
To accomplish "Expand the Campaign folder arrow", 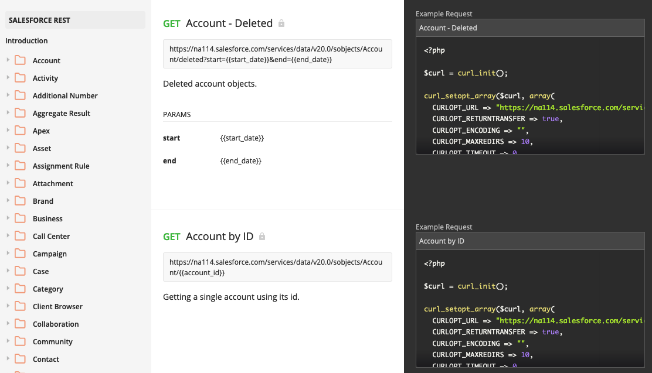I will coord(8,254).
